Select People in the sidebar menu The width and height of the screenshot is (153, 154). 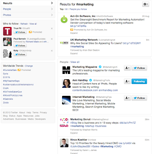pyautogui.click(x=28, y=9)
